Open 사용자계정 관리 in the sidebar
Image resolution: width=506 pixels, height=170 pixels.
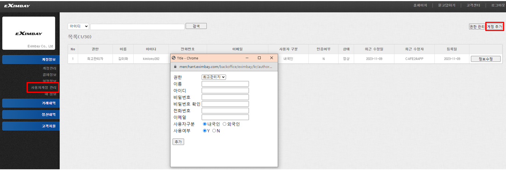click(x=44, y=88)
